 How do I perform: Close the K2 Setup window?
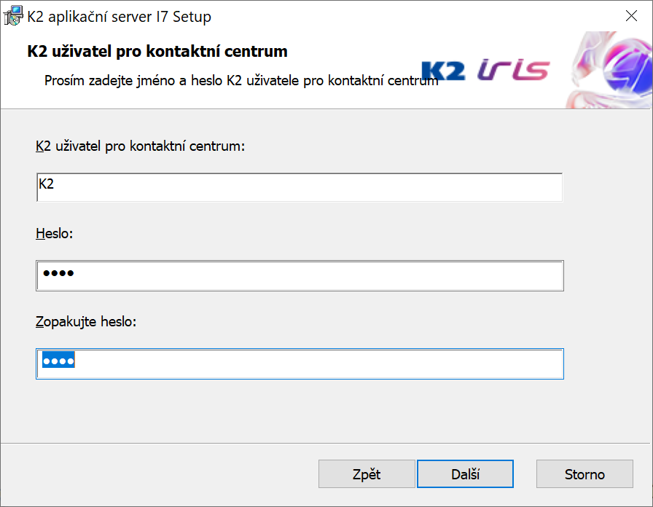pyautogui.click(x=632, y=15)
